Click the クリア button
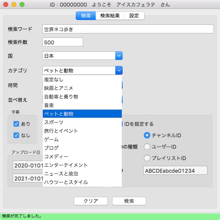Image resolution: width=220 pixels, height=220 pixels. click(x=91, y=201)
